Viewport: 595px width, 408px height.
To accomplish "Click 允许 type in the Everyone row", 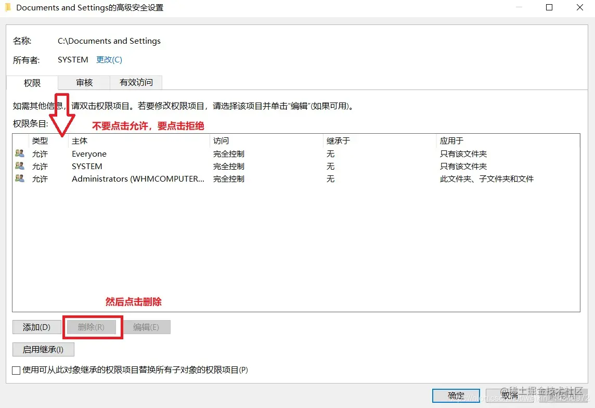I will 40,154.
